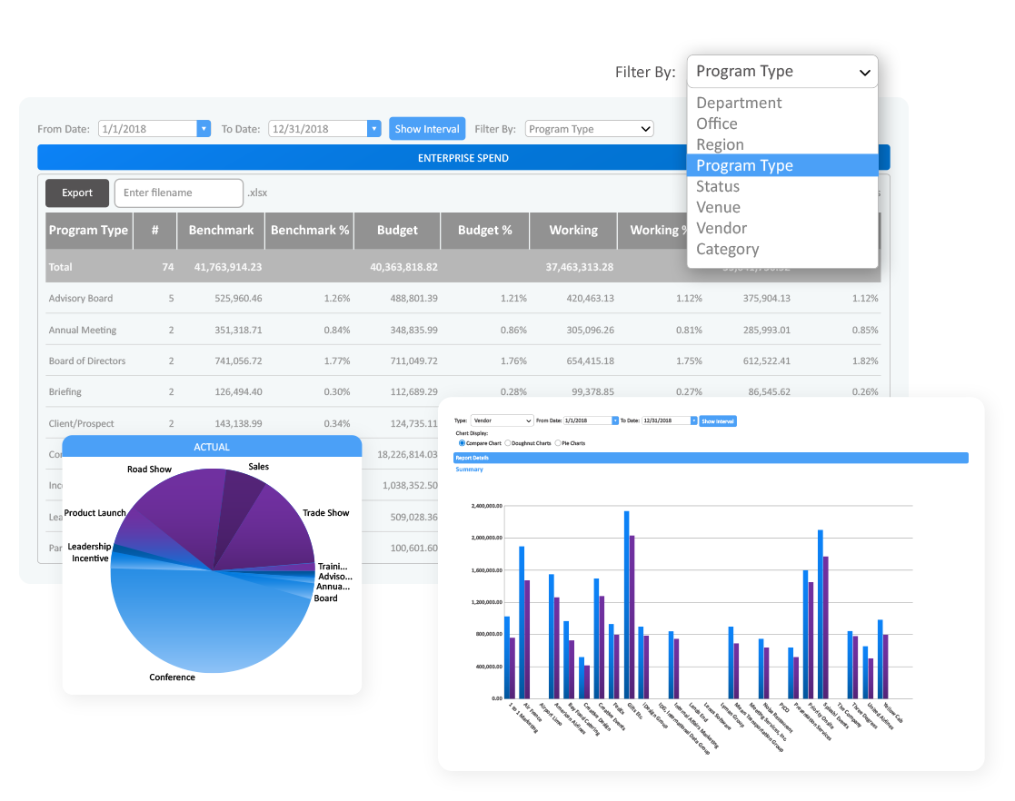Select the Pie Charts radio button

pyautogui.click(x=557, y=443)
